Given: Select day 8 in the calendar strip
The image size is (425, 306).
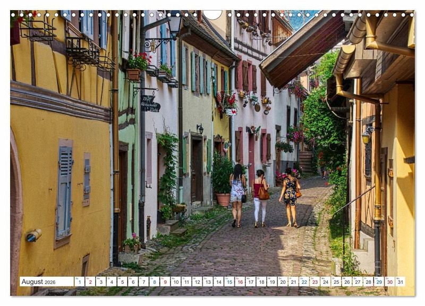Looking at the screenshot, I should pyautogui.click(x=155, y=282).
